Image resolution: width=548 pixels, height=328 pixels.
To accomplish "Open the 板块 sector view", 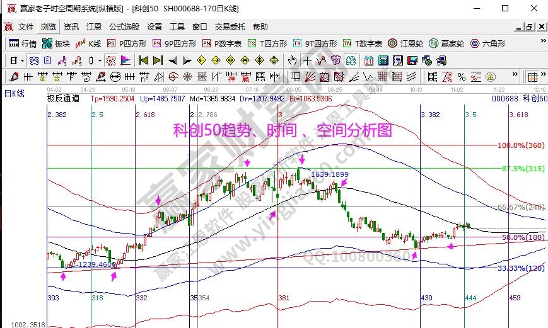I will pyautogui.click(x=56, y=43).
